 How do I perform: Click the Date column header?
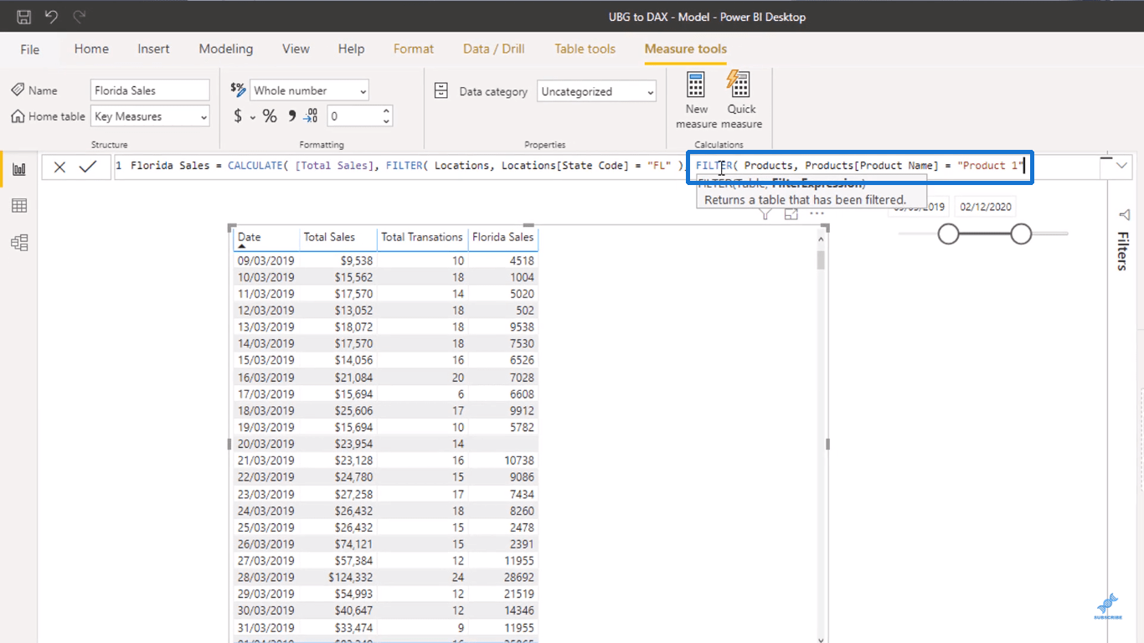(x=266, y=239)
